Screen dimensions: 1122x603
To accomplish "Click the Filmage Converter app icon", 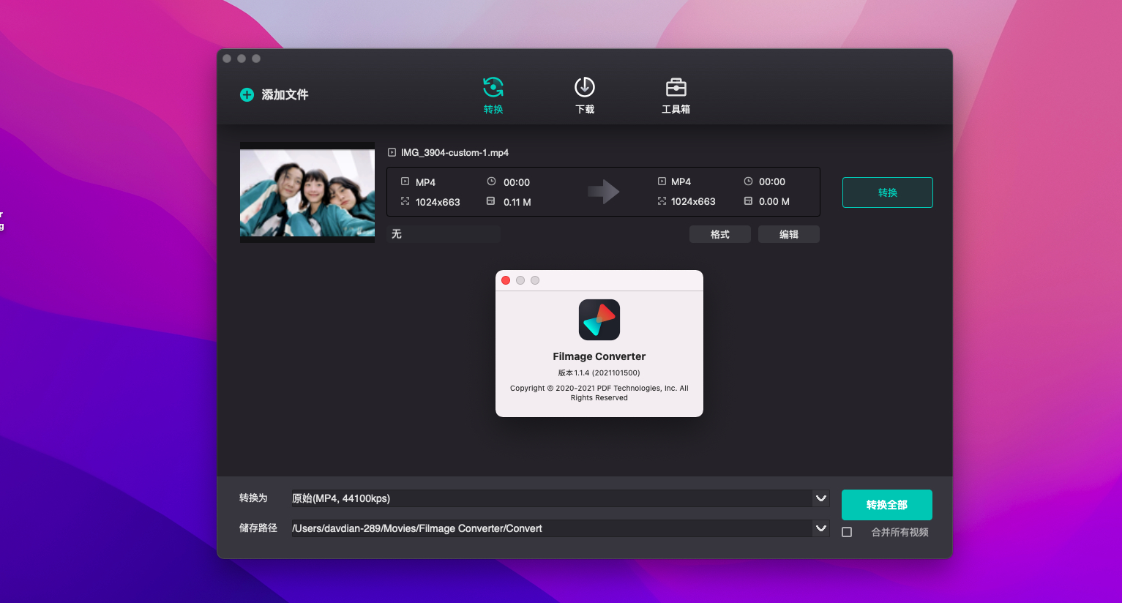I will (x=599, y=320).
